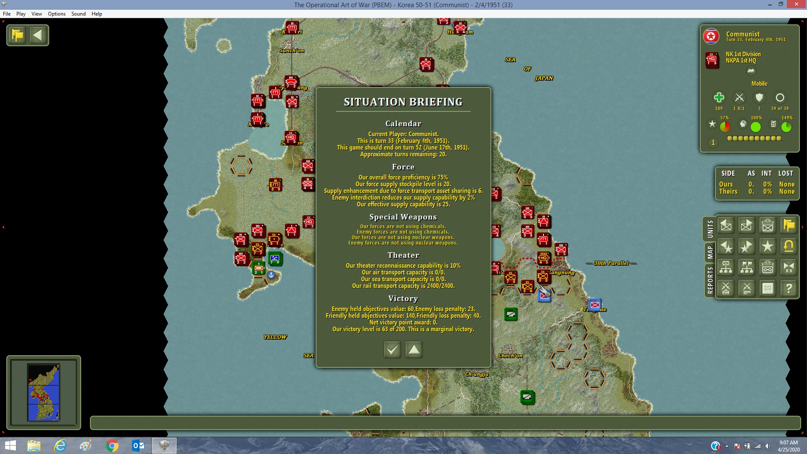This screenshot has width=807, height=454.
Task: Open the File menu
Action: (7, 14)
